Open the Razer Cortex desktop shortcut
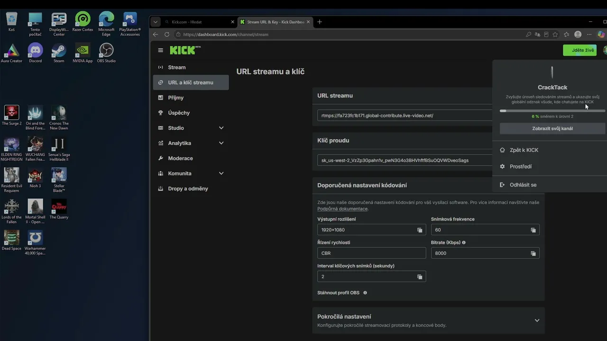 (83, 22)
